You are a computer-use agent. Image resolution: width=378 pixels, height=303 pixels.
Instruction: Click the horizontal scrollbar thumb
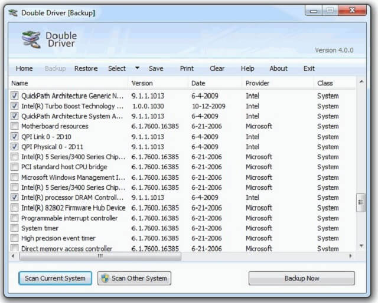[100, 256]
